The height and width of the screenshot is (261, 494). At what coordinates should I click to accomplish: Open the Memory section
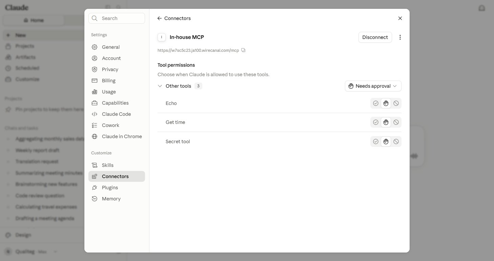click(117, 199)
